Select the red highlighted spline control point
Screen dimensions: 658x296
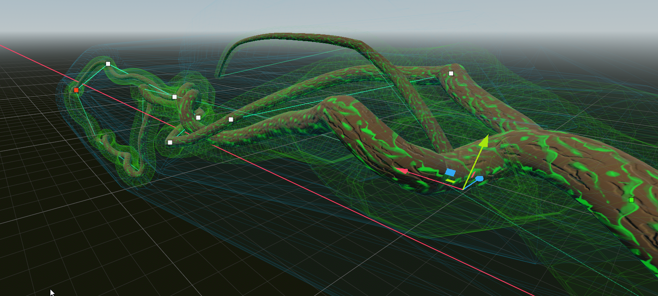point(76,90)
